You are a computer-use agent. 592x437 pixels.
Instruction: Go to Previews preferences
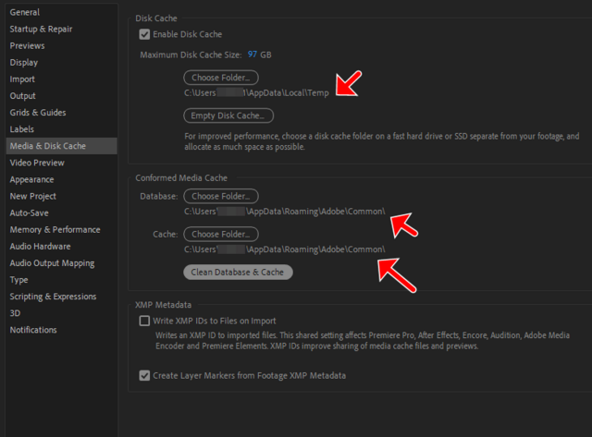[27, 45]
